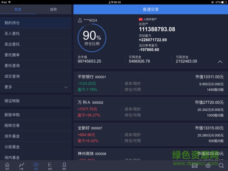The image size is (228, 171).
Task: Open 委托查询 in sidebar
Action: [36, 66]
